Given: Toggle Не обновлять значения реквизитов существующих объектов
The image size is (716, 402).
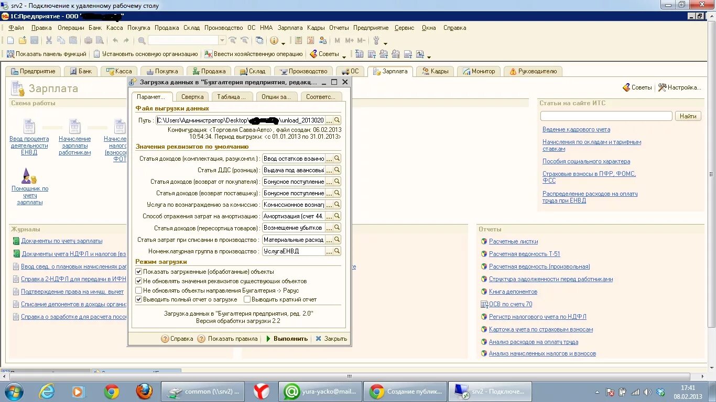Looking at the screenshot, I should point(139,281).
